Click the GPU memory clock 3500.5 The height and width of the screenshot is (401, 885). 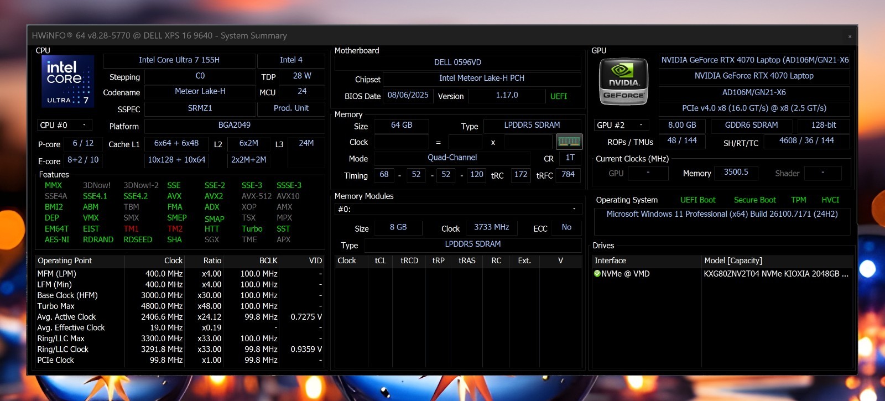pos(736,172)
